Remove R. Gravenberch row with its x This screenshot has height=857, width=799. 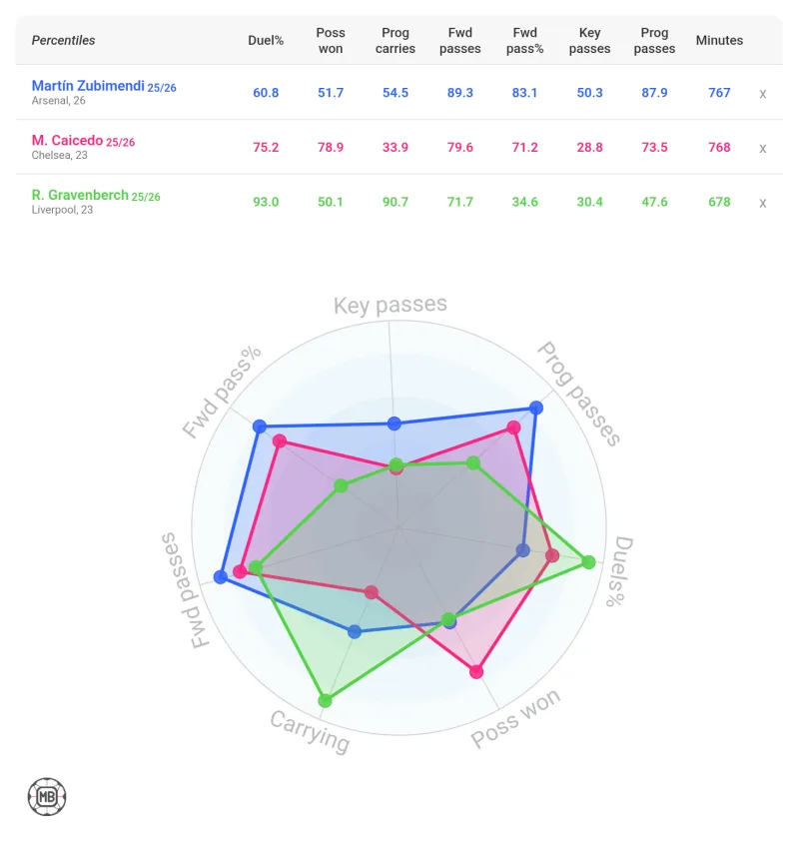[x=762, y=202]
